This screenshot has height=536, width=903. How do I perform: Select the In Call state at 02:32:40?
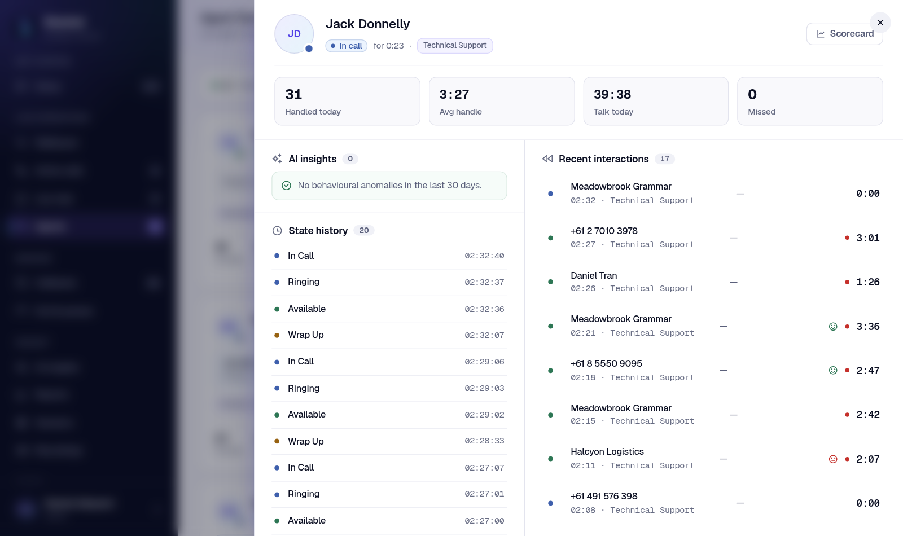coord(389,256)
